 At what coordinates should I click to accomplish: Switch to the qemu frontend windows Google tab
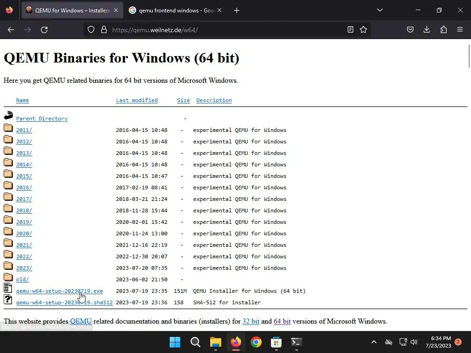point(176,10)
